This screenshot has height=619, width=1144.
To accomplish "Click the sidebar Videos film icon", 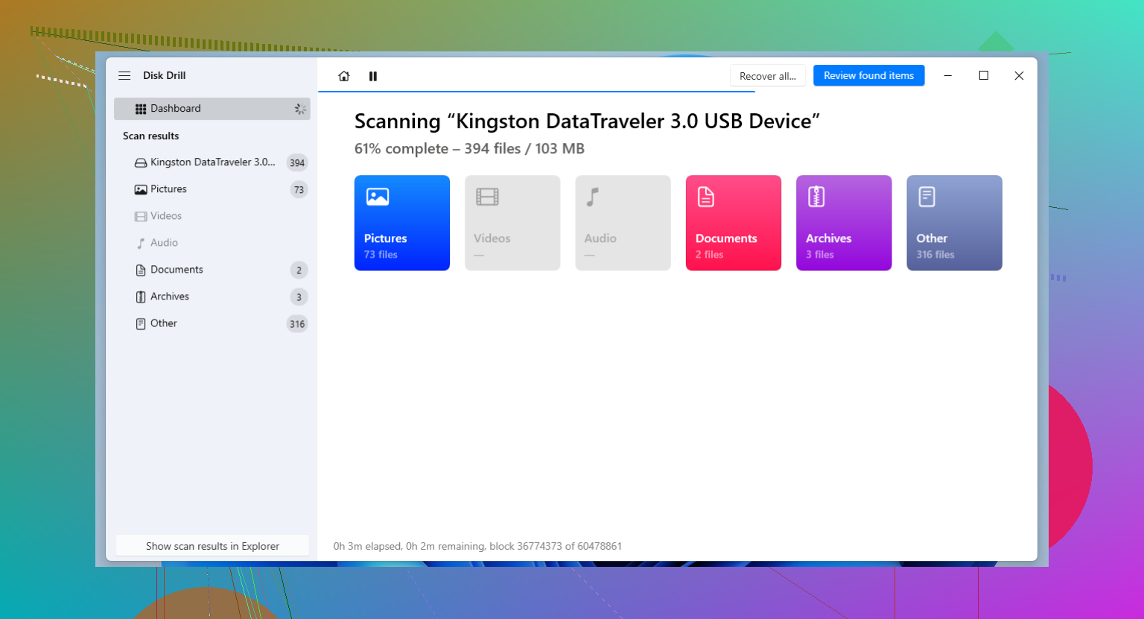I will 140,216.
